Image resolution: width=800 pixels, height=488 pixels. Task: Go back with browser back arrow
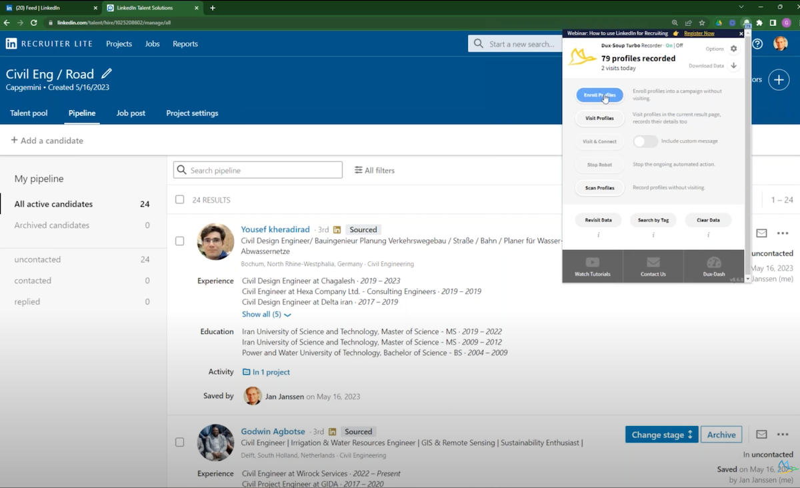(x=7, y=23)
